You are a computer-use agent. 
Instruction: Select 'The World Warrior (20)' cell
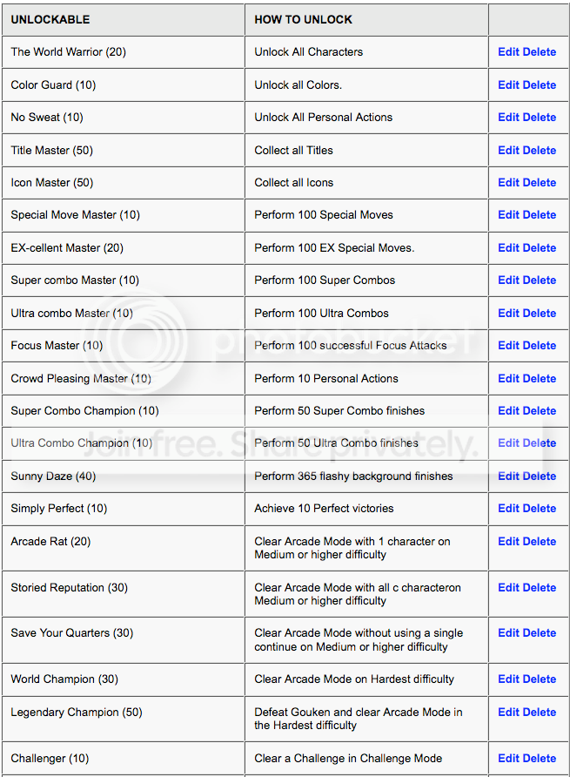(124, 52)
